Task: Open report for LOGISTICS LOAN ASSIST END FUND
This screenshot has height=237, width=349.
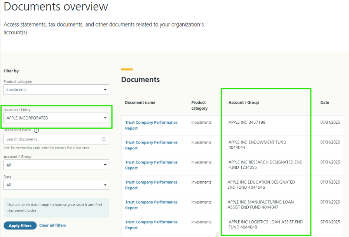Action: coord(151,225)
